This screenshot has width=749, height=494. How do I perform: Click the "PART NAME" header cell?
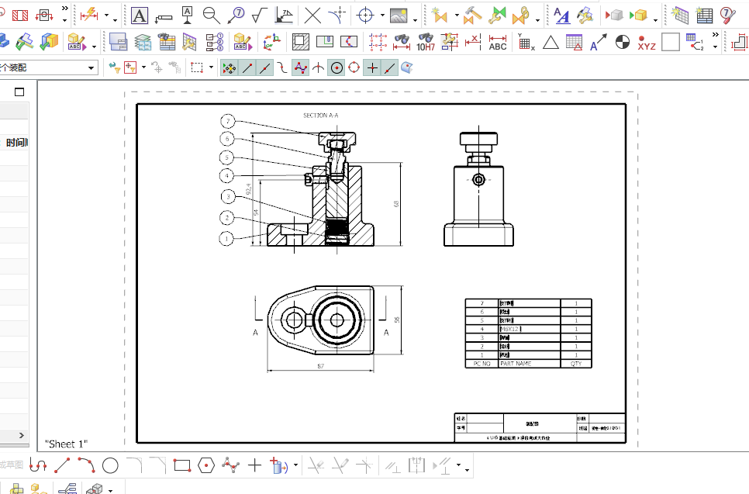tap(530, 364)
